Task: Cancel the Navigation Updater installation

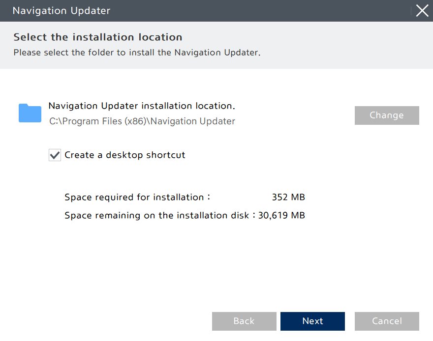Action: (387, 321)
